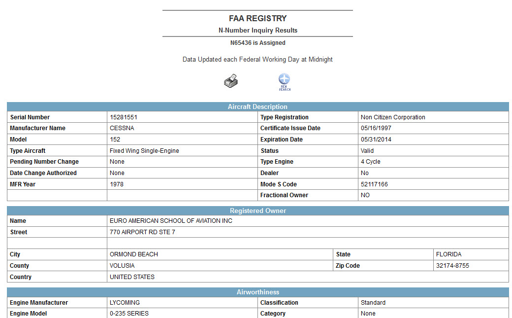512x318 pixels.
Task: Click the ORMOND BEACH city value
Action: click(x=134, y=254)
